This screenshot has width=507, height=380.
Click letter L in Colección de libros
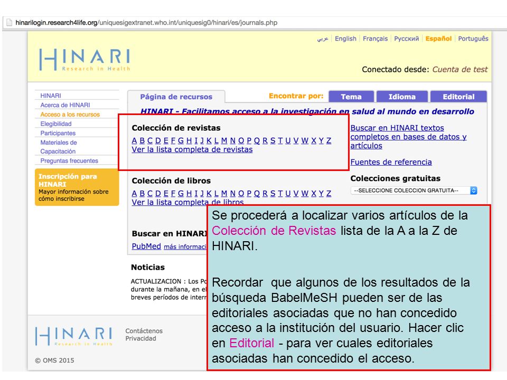(x=217, y=193)
